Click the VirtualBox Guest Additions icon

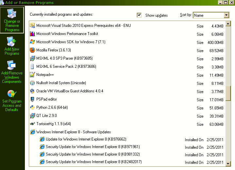point(32,91)
